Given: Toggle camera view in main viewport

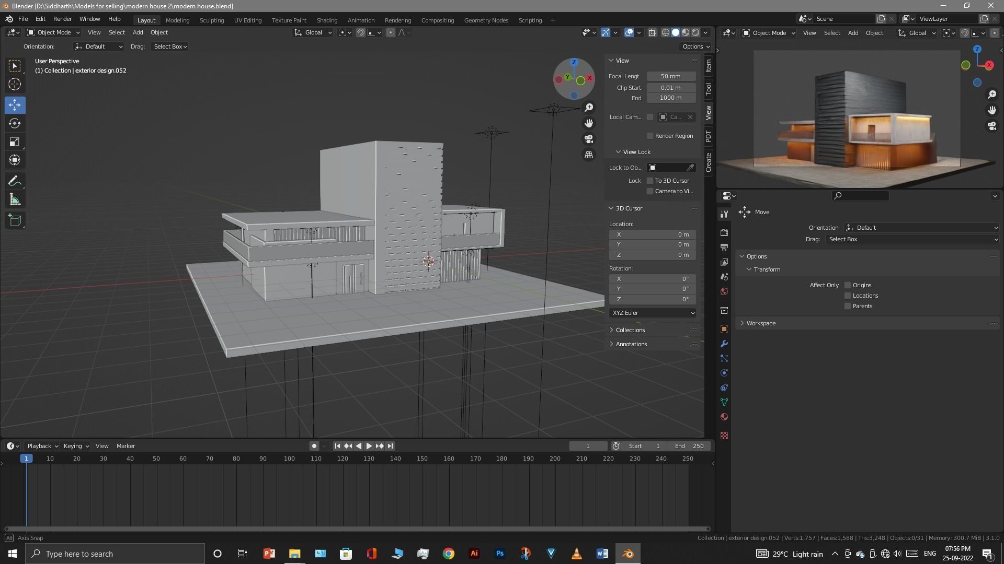Looking at the screenshot, I should tap(589, 139).
